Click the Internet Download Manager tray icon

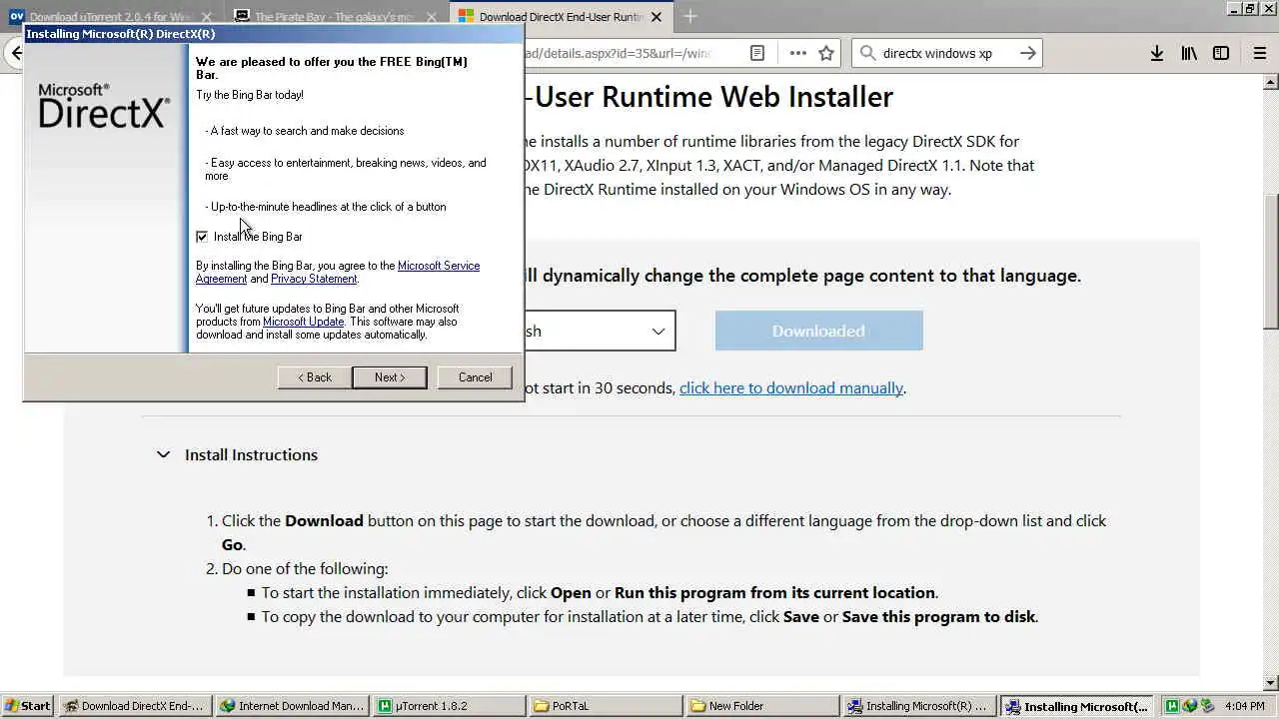point(1189,706)
